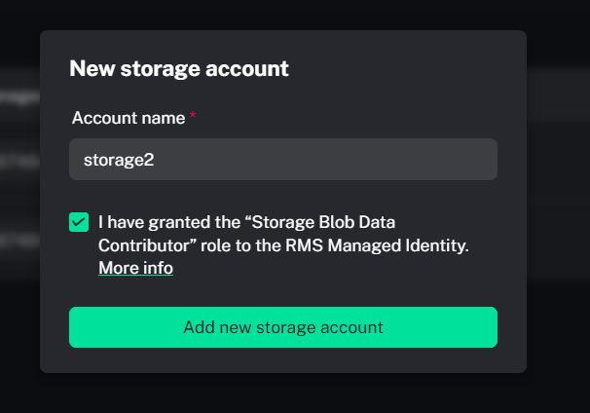590x413 pixels.
Task: Click the red required asterisk
Action: (x=192, y=115)
